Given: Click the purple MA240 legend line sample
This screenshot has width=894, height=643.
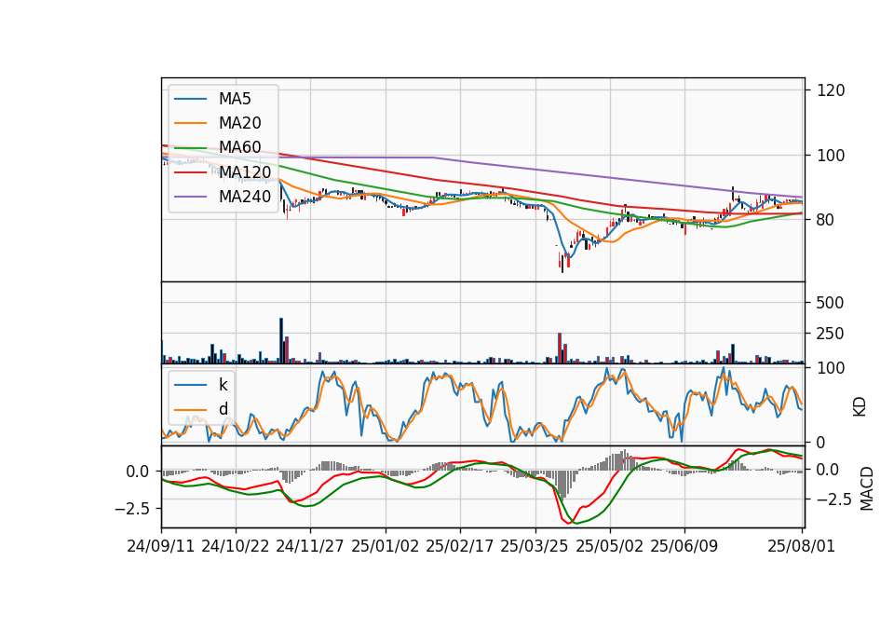Looking at the screenshot, I should [191, 197].
